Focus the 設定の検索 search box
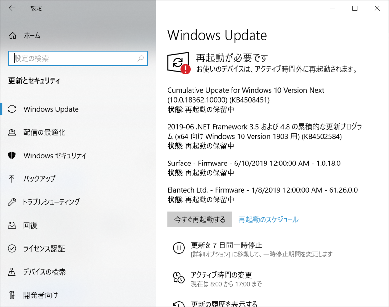 (x=78, y=59)
